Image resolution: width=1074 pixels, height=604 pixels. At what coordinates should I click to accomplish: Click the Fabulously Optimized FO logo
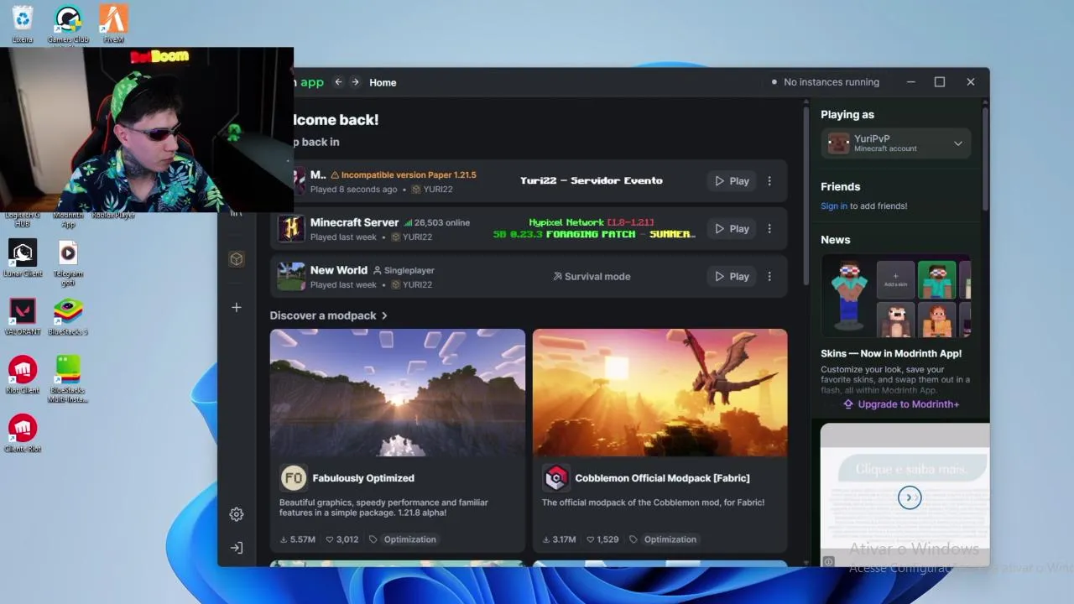pos(294,478)
